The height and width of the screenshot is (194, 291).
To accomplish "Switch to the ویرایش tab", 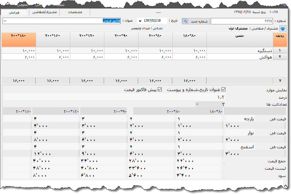I will tap(14, 12).
